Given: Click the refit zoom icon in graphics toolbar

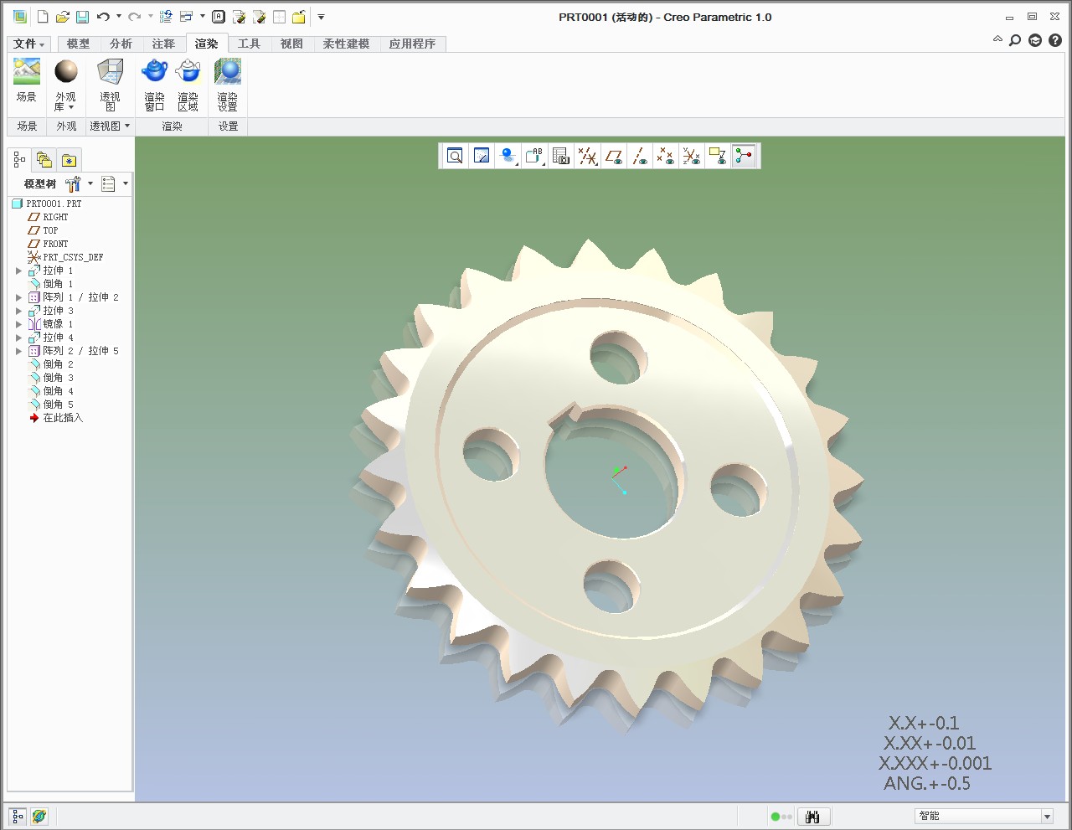Looking at the screenshot, I should 455,156.
